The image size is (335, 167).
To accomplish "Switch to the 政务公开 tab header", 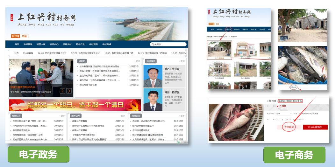I will point(76,116).
